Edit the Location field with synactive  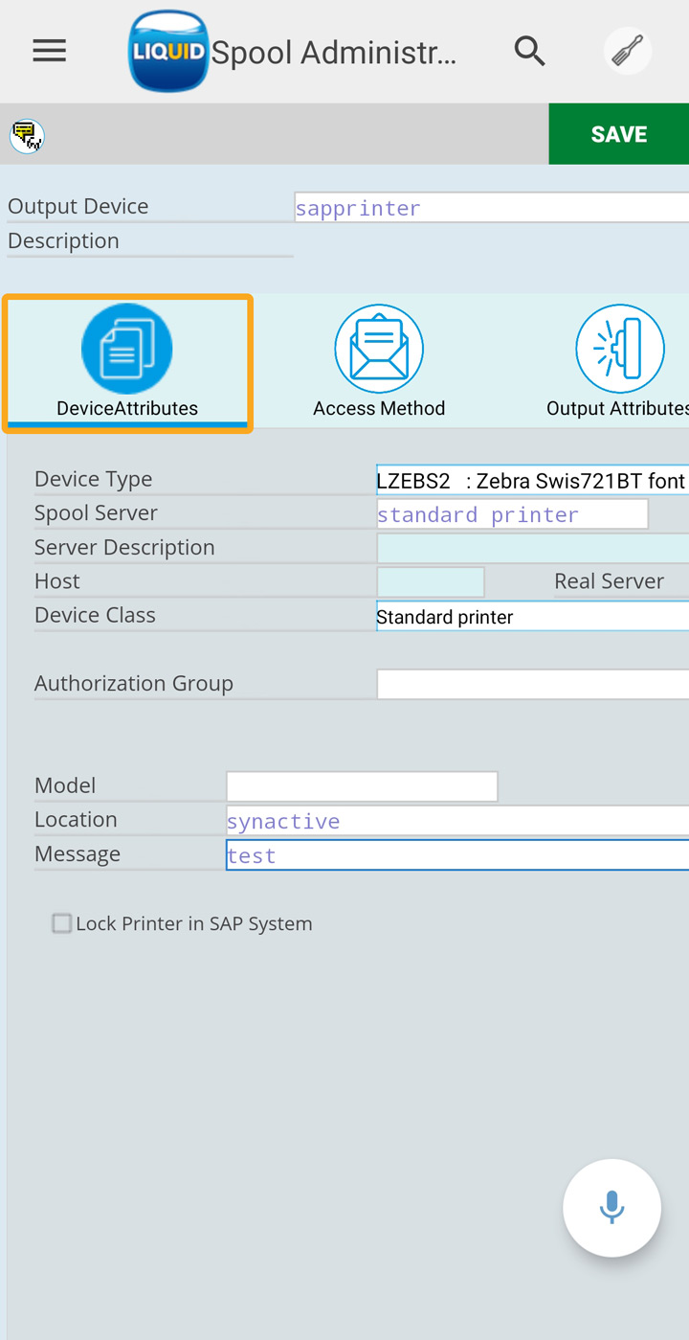click(456, 821)
